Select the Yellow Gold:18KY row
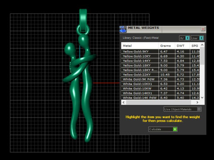 click(160, 65)
